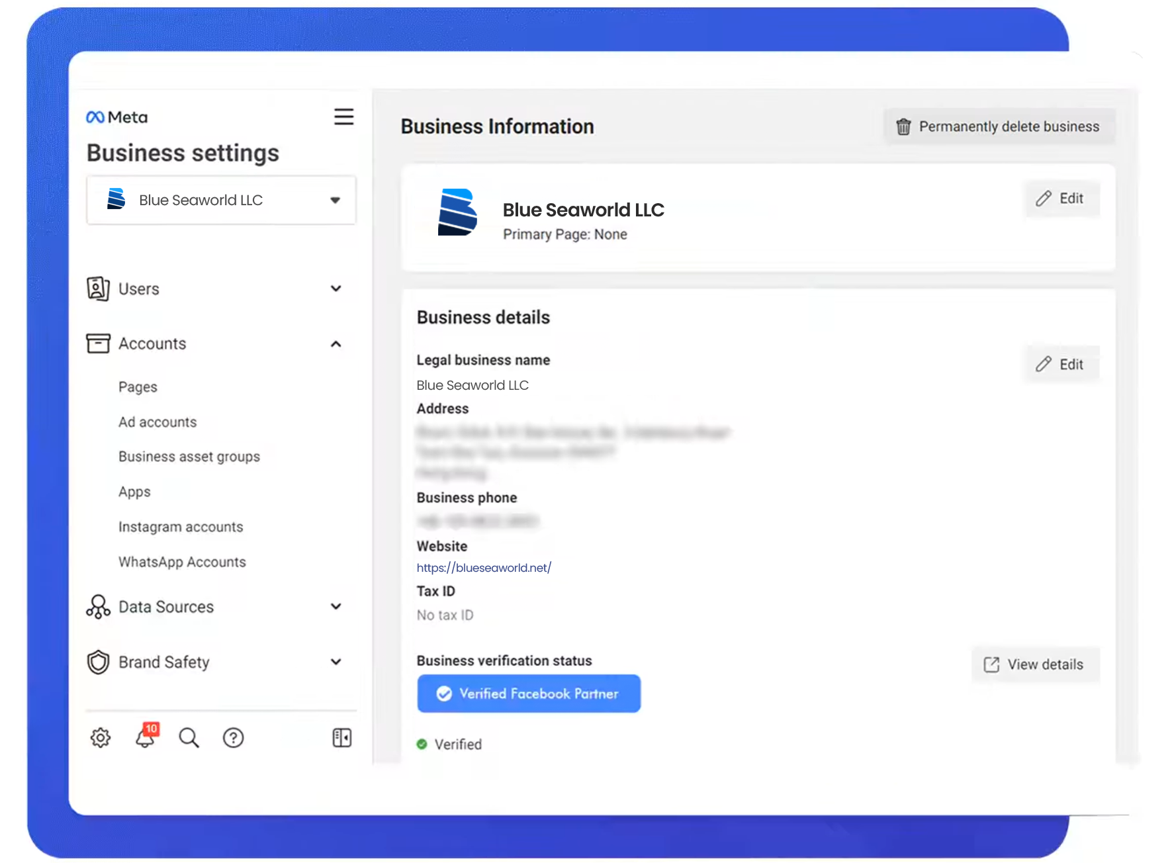
Task: Click the Meta logo
Action: click(117, 117)
